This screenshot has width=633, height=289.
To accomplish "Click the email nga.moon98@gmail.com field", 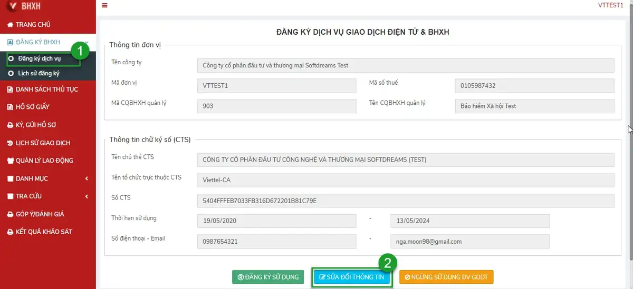I will coord(470,242).
